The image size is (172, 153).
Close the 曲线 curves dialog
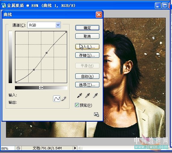tap(99, 14)
